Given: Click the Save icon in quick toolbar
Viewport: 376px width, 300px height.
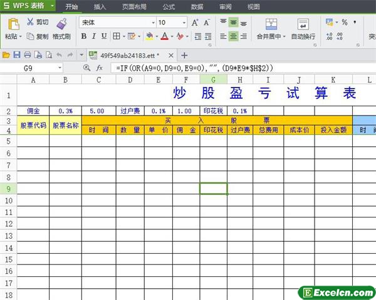Looking at the screenshot, I should coord(18,55).
